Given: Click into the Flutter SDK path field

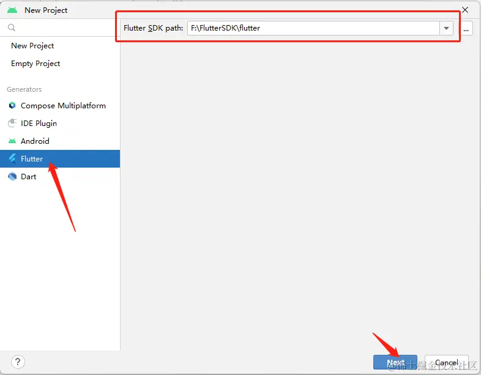Looking at the screenshot, I should [x=312, y=28].
